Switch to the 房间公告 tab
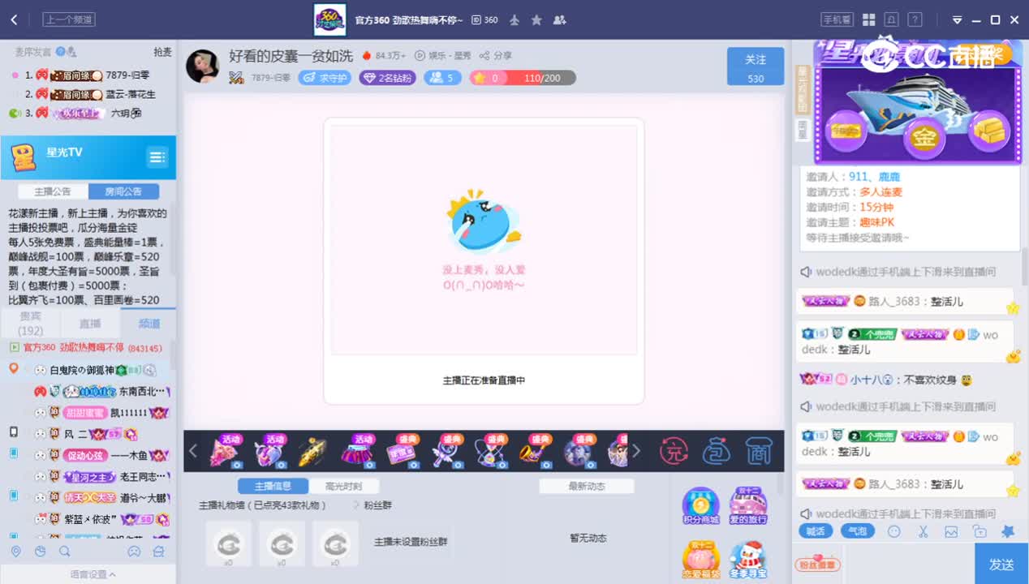Viewport: 1029px width, 584px height. [x=123, y=191]
